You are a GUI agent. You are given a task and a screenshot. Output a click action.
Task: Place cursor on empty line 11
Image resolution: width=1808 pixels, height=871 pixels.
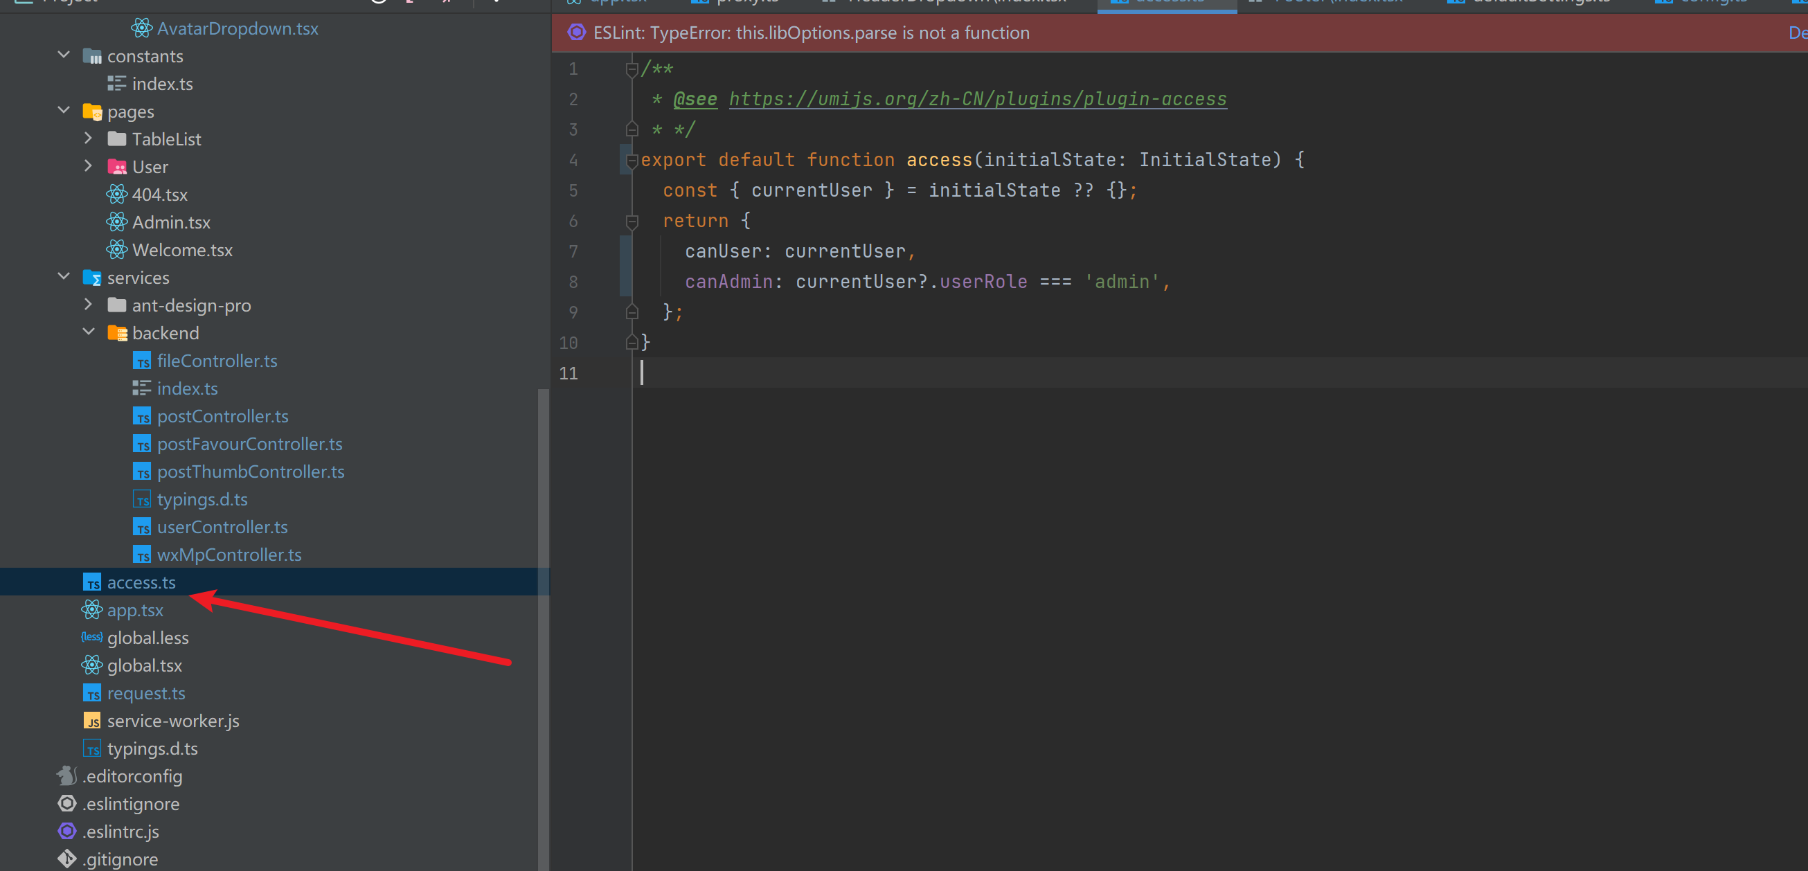click(1219, 373)
